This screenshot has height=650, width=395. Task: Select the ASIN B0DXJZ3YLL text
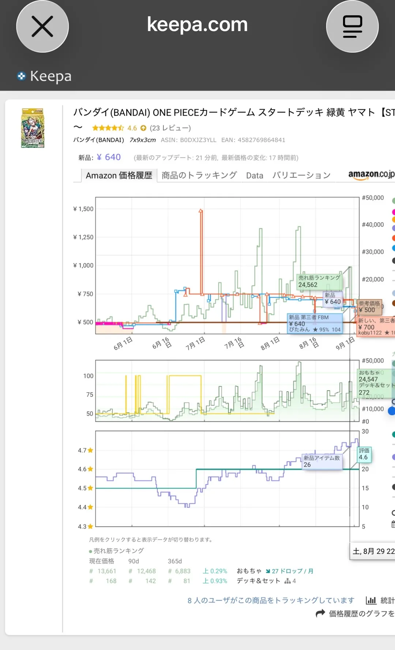pos(189,140)
